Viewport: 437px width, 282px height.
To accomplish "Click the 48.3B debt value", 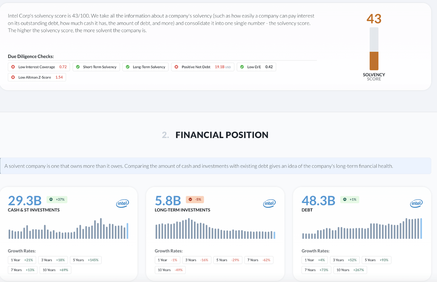I will pyautogui.click(x=319, y=201).
